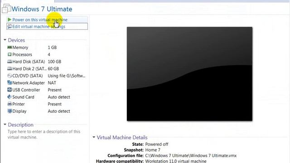The width and height of the screenshot is (290, 163).
Task: Click the description text entry field
Action: point(44,134)
